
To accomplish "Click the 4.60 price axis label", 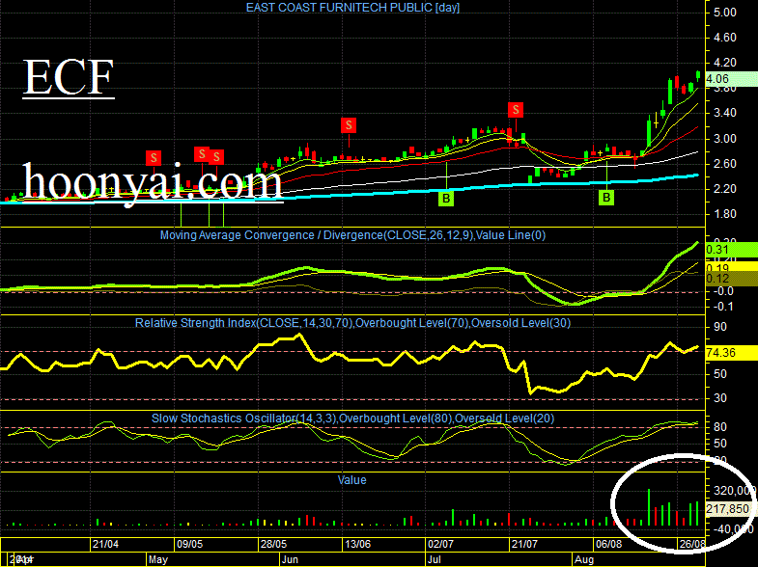I will [x=724, y=38].
